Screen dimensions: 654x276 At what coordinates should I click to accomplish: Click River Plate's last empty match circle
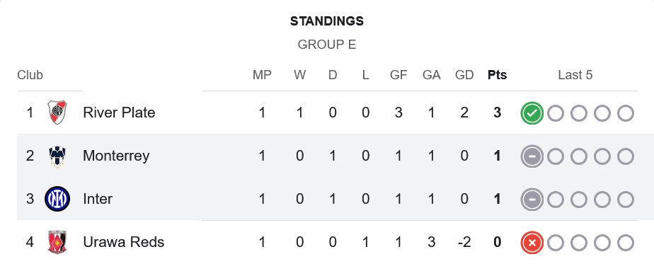[625, 113]
